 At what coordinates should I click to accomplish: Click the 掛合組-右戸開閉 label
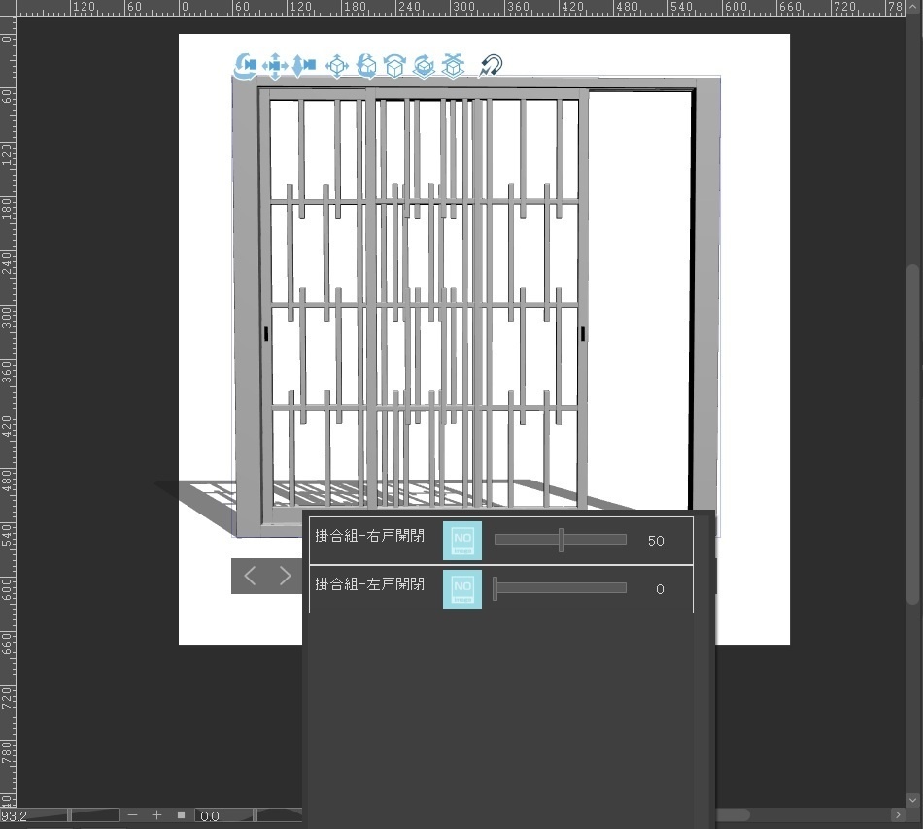(x=369, y=536)
